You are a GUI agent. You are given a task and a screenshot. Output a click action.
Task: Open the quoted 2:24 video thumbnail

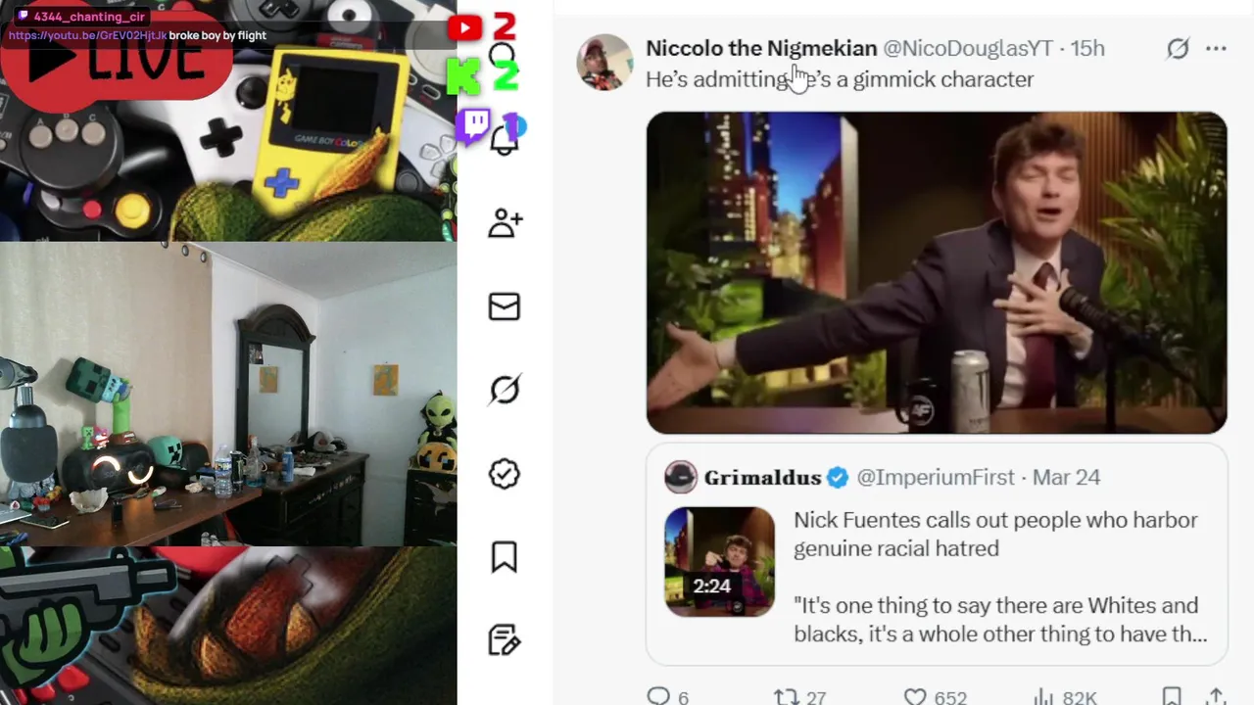tap(720, 562)
